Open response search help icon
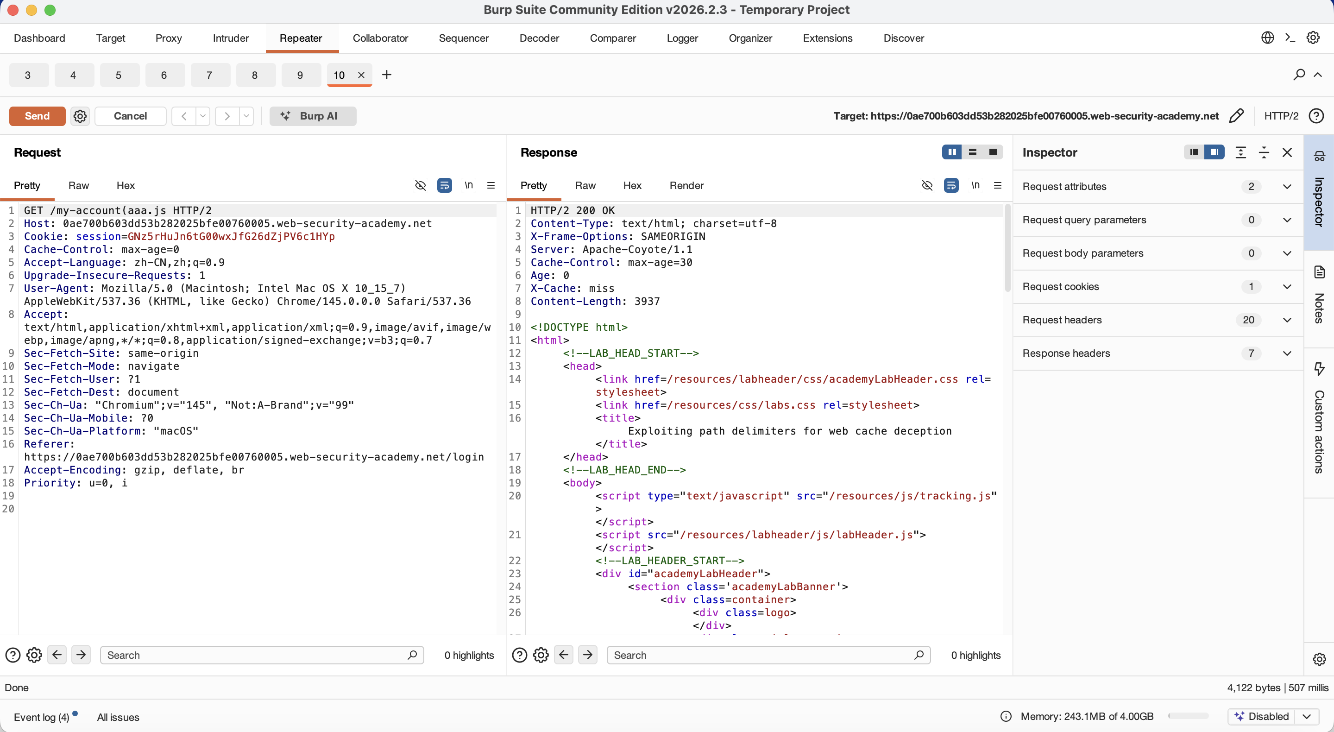The width and height of the screenshot is (1334, 732). click(519, 656)
